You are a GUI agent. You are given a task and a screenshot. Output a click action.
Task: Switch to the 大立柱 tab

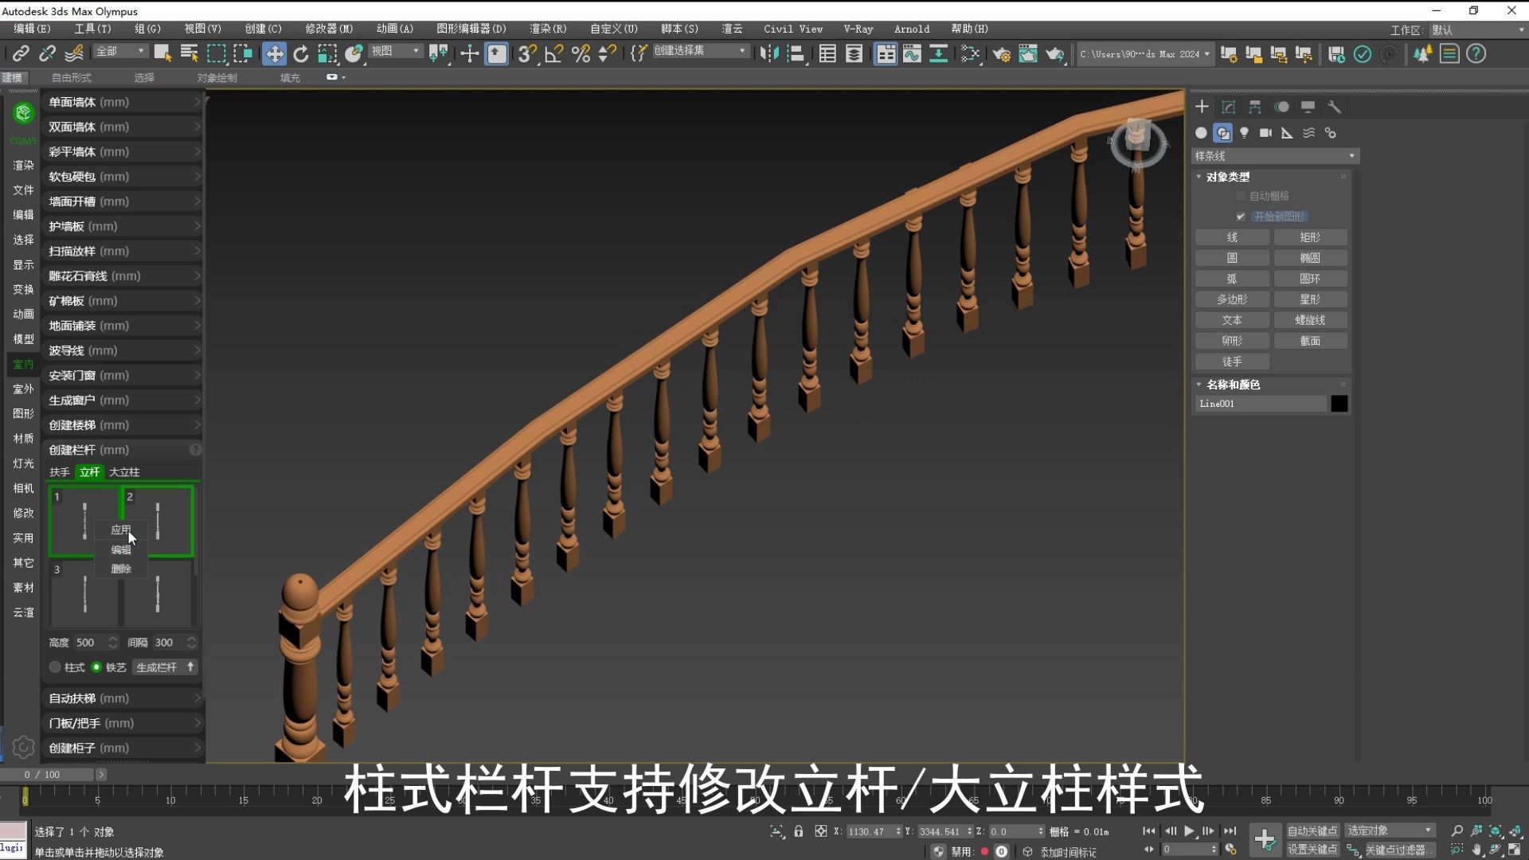[123, 471]
